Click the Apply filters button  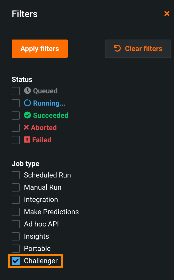(x=40, y=49)
